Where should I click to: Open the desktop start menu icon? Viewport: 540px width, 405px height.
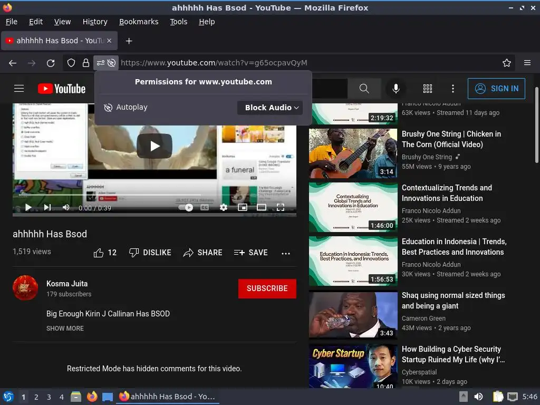[8, 397]
